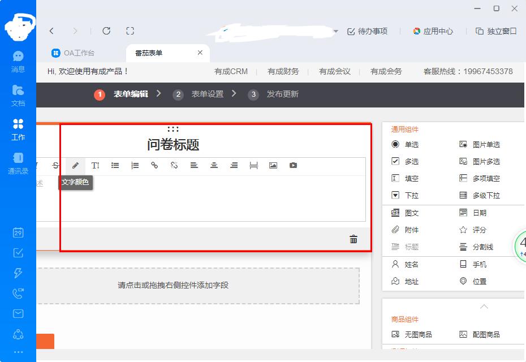This screenshot has height=362, width=526.
Task: Collapse the 商品组件 panel
Action: [x=484, y=306]
